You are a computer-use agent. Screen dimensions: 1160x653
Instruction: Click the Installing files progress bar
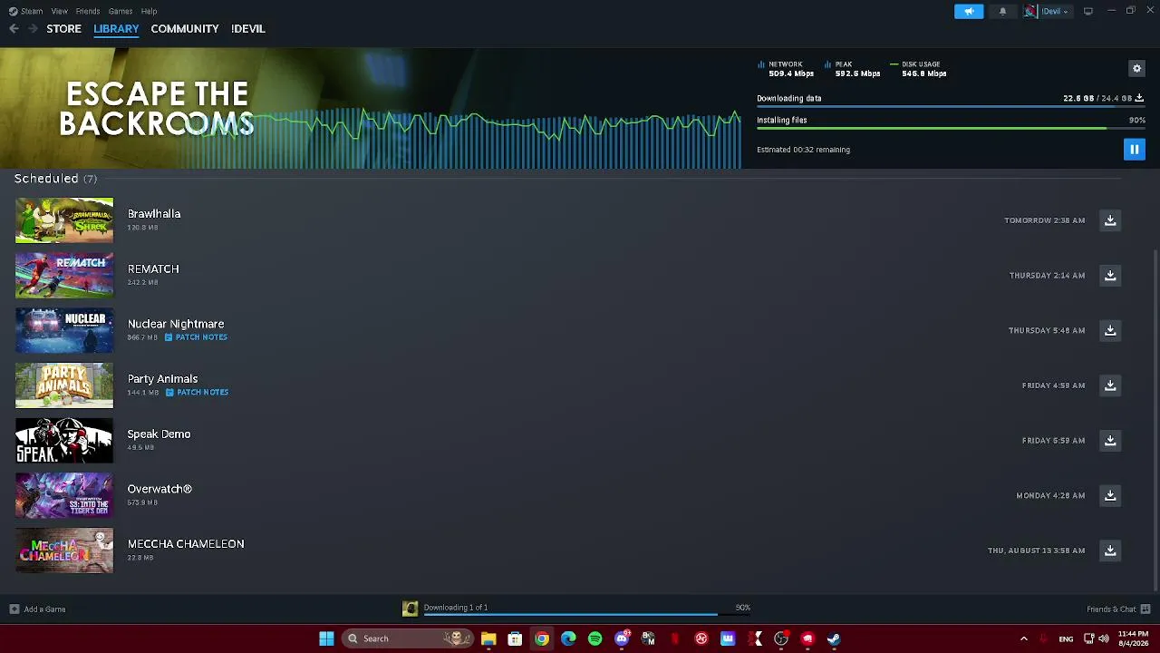coord(950,129)
